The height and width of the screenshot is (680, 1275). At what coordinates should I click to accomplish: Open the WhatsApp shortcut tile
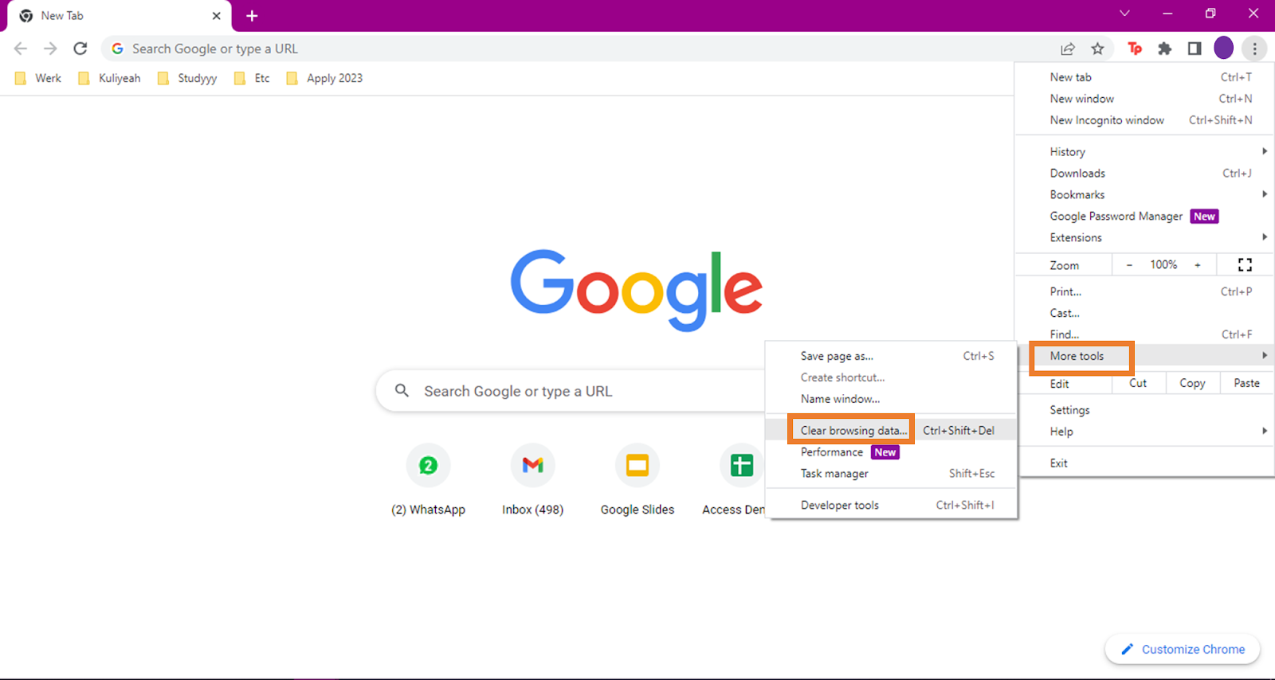428,466
